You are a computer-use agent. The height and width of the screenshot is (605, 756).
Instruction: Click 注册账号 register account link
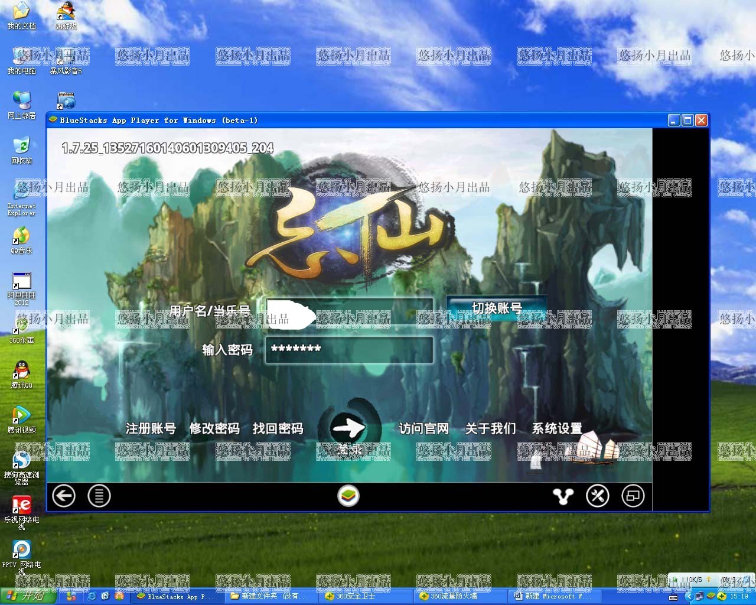[x=151, y=429]
